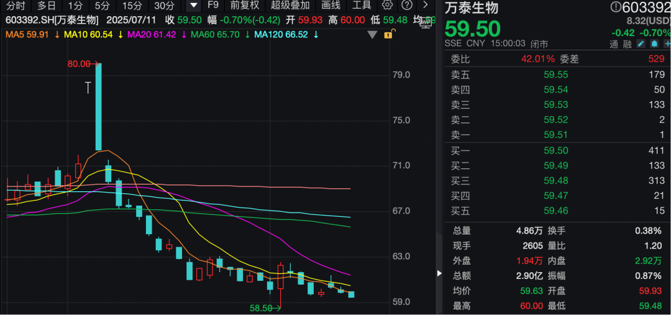Click the info icon beside 603392
This screenshot has width=671, height=315.
(616, 7)
